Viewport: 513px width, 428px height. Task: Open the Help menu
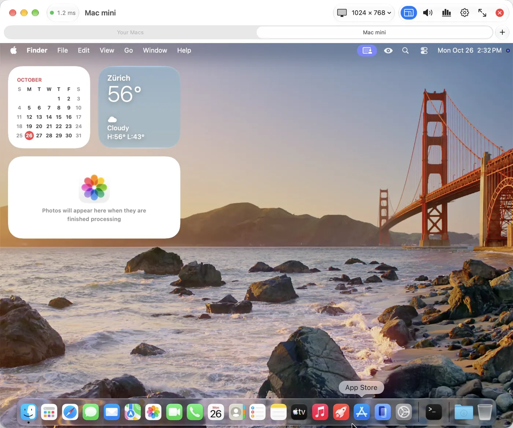click(184, 50)
